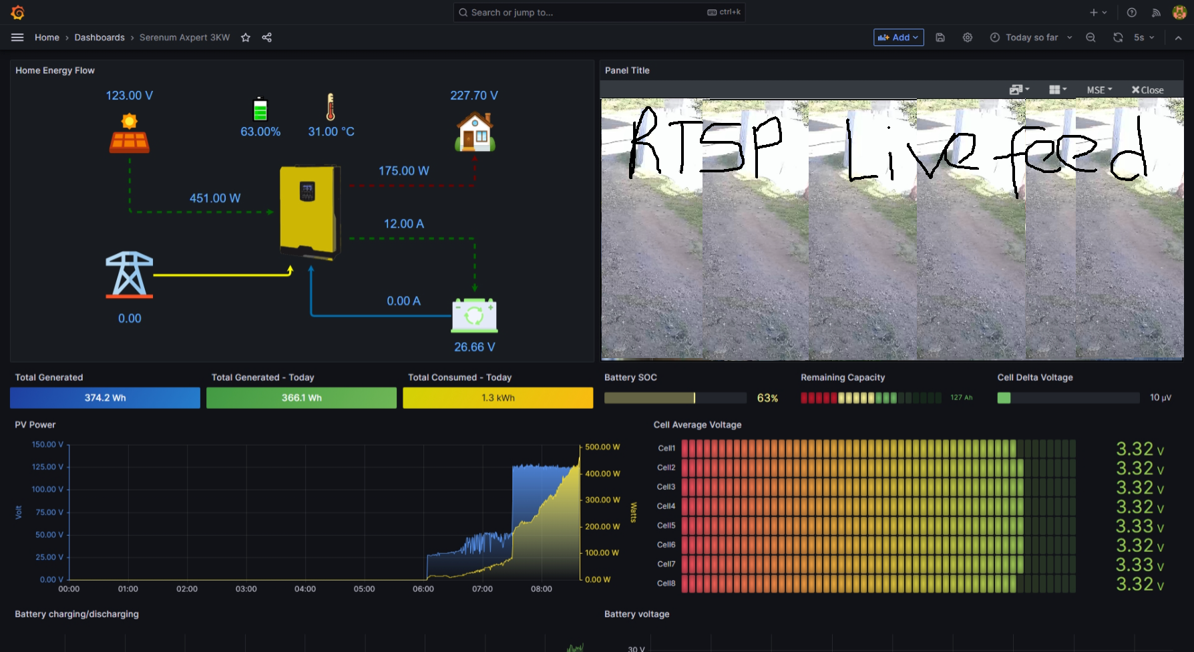Refresh the dashboard now
Image resolution: width=1194 pixels, height=652 pixels.
[1118, 37]
